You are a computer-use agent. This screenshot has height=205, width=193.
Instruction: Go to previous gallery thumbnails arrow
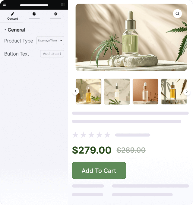76,91
